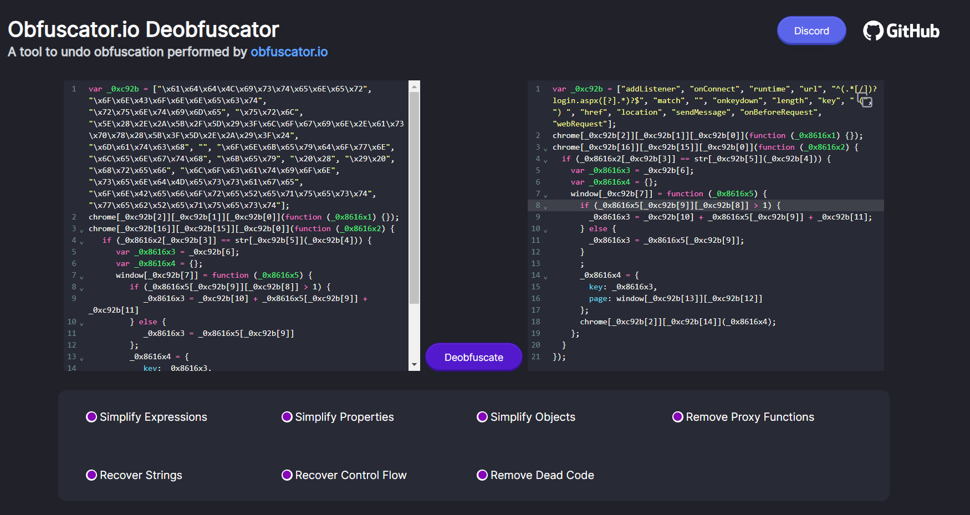
Task: Toggle Simplify Properties option
Action: pyautogui.click(x=287, y=417)
